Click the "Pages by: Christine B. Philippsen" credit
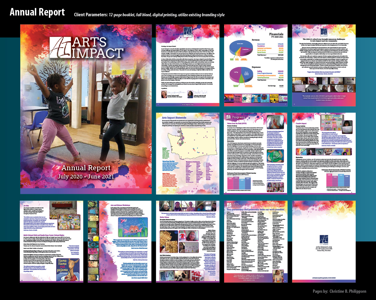 click(x=339, y=291)
